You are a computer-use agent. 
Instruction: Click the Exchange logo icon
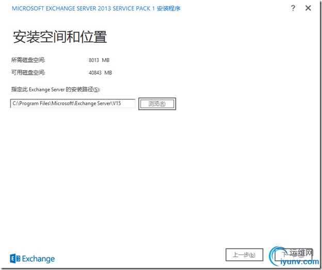15,259
